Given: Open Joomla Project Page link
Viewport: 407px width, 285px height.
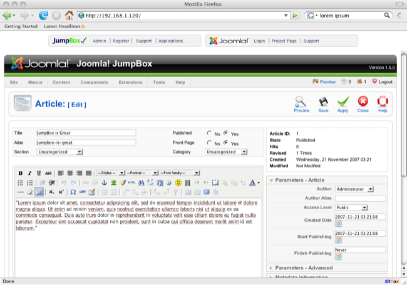Looking at the screenshot, I should tap(284, 41).
